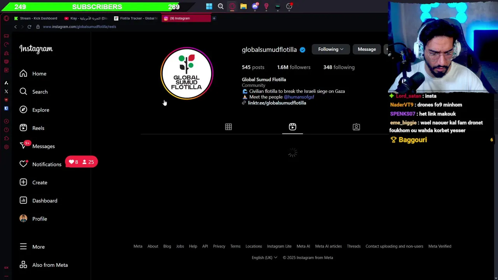The width and height of the screenshot is (498, 280).
Task: Open the 1.6M followers list
Action: coord(294,67)
